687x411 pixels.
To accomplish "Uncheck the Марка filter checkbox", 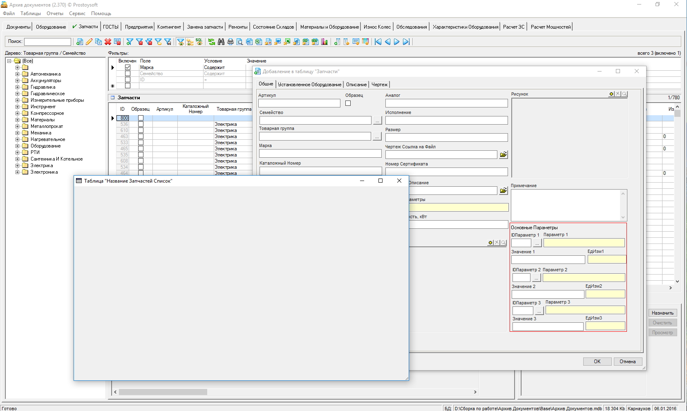I will coord(128,67).
